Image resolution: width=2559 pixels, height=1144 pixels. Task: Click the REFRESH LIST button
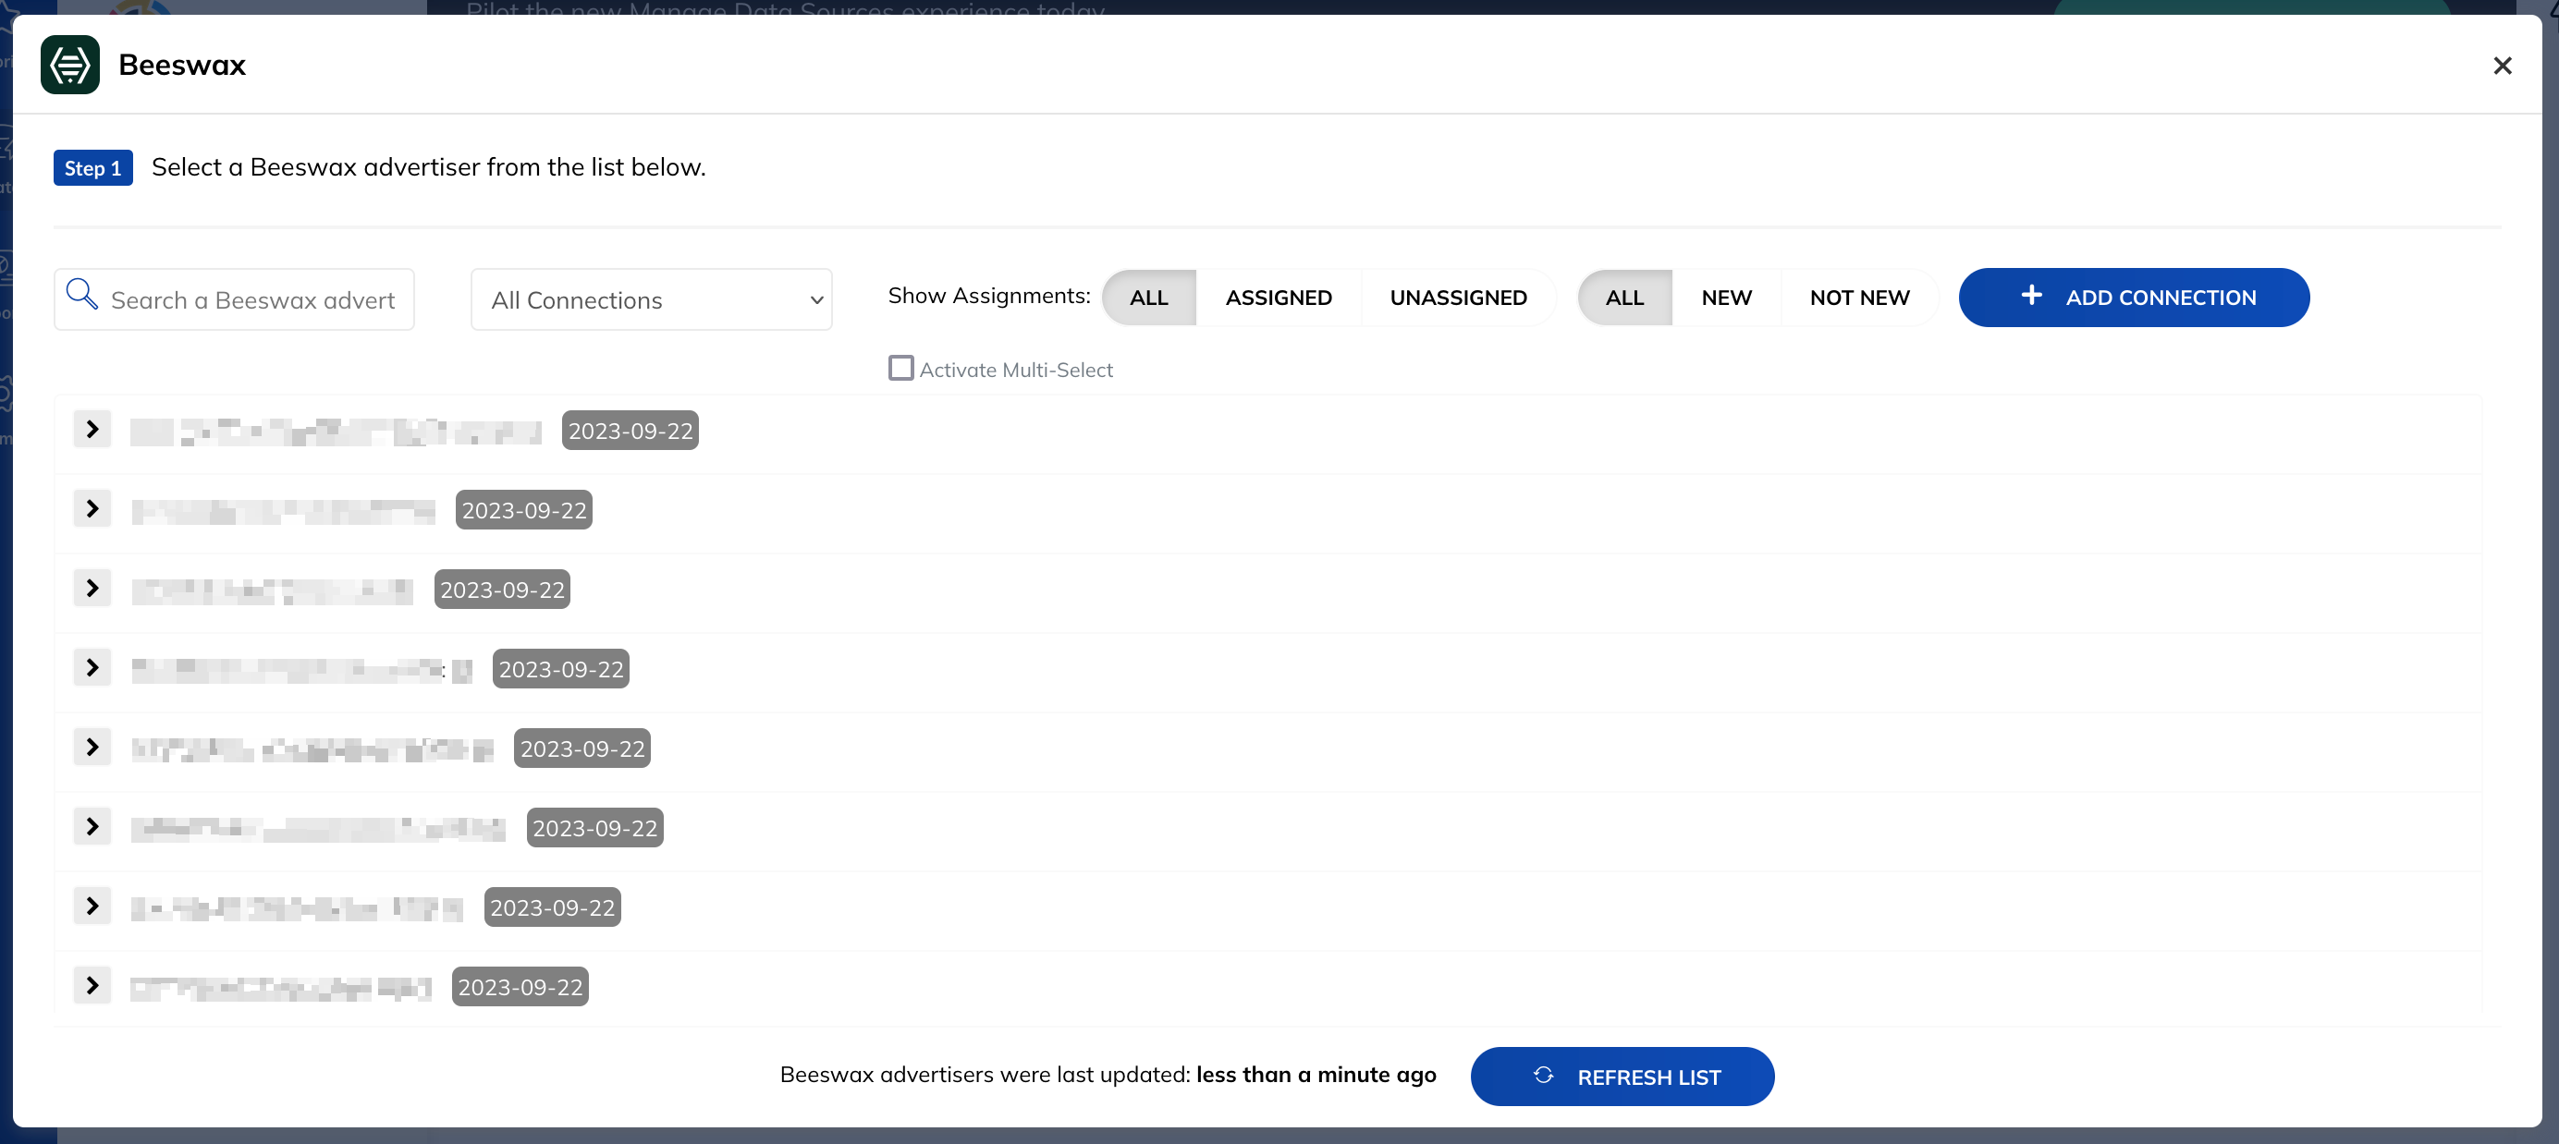pyautogui.click(x=1622, y=1077)
